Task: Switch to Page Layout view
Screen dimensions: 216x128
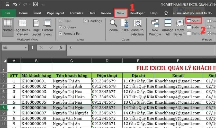Action: click(x=36, y=27)
